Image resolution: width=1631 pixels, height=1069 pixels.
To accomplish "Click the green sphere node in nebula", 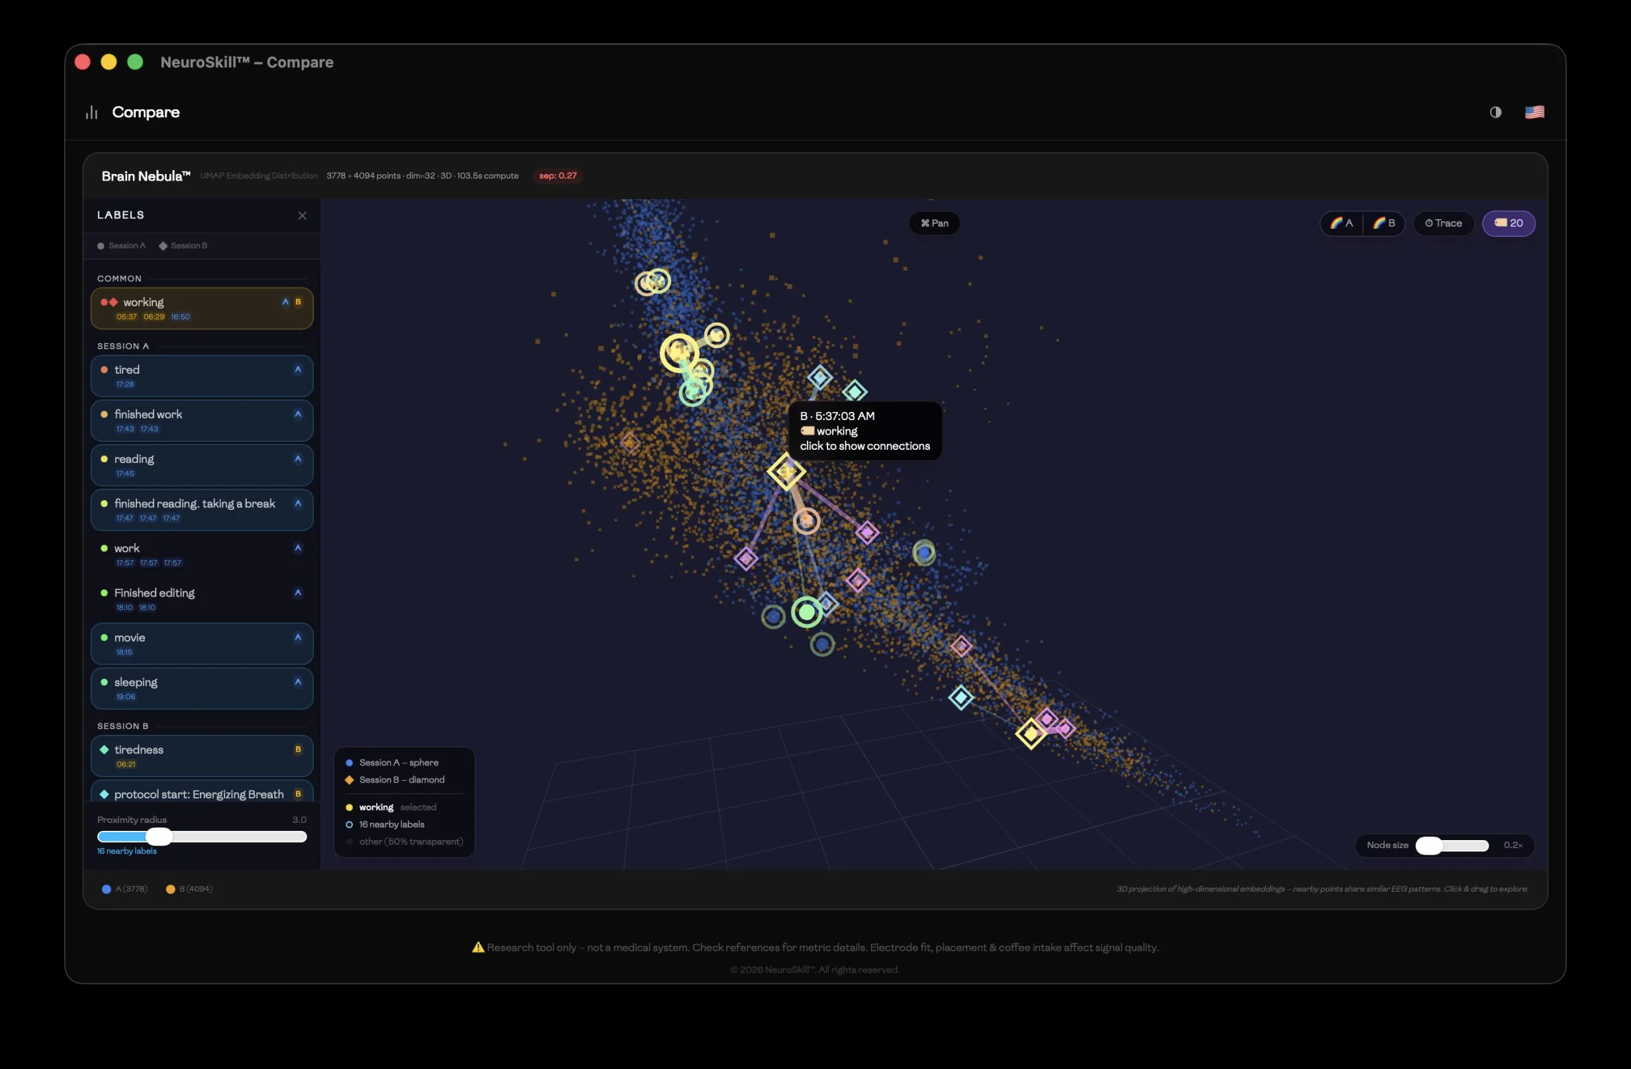I will coord(807,611).
